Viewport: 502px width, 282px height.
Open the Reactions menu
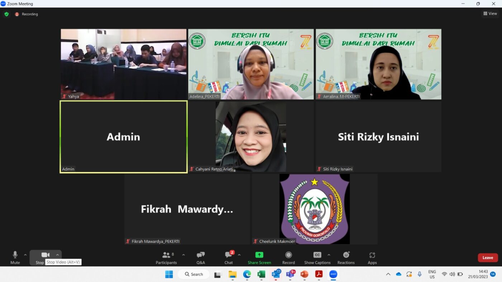(346, 258)
